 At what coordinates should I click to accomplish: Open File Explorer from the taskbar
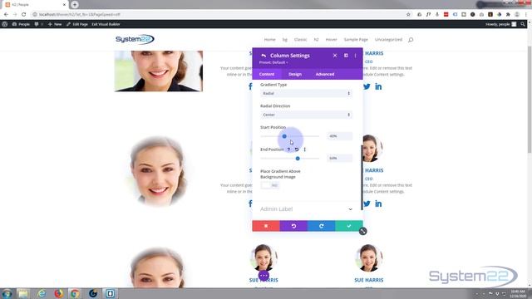coord(23,293)
